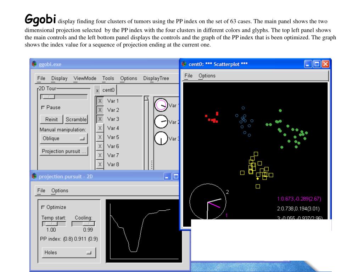Open Tools menu in ggobi

[x=108, y=78]
